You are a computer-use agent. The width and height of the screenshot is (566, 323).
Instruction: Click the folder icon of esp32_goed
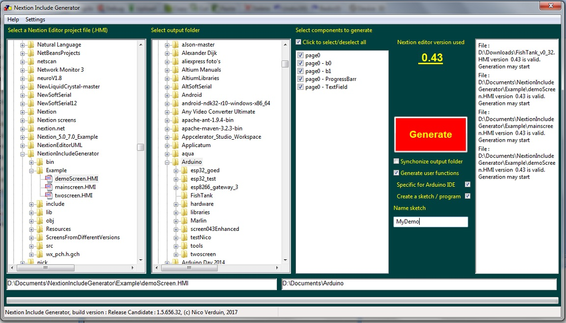(x=184, y=170)
